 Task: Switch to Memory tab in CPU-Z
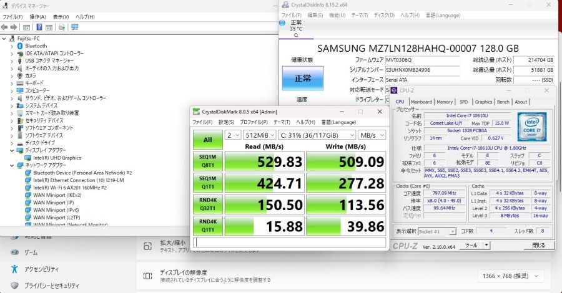[x=445, y=102]
